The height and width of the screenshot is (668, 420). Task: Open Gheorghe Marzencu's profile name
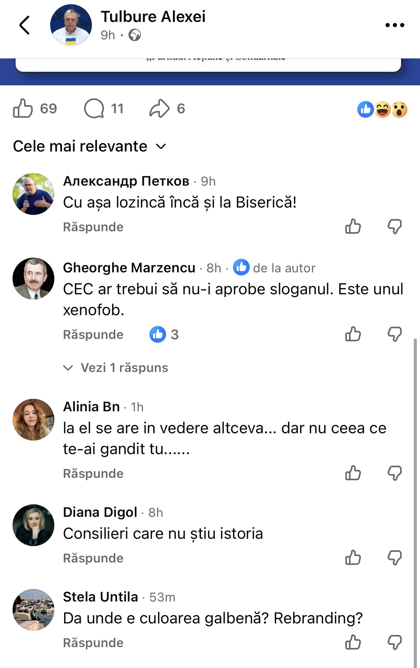129,268
